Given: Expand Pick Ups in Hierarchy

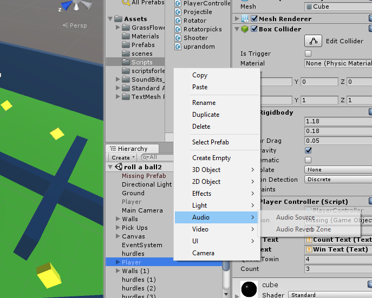Looking at the screenshot, I should (x=118, y=228).
